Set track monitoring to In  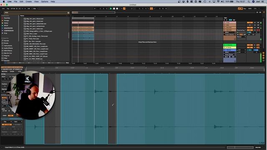coord(238,35)
